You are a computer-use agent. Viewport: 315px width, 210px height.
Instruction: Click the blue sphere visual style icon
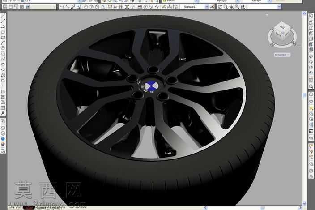pyautogui.click(x=3, y=139)
